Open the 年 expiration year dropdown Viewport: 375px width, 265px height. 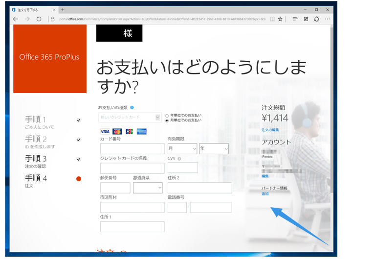[214, 149]
